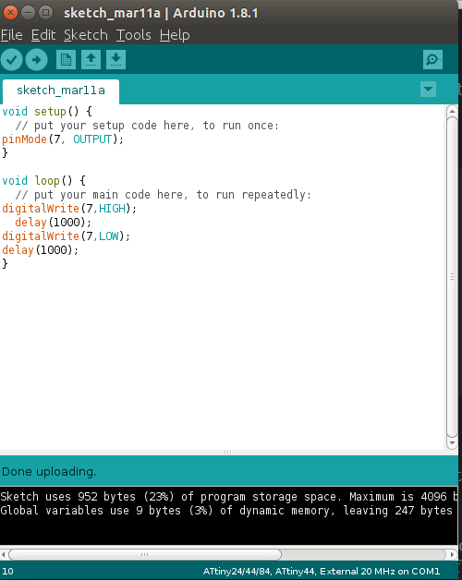462x580 pixels.
Task: Click the 'put your main code here' comment
Action: click(163, 195)
